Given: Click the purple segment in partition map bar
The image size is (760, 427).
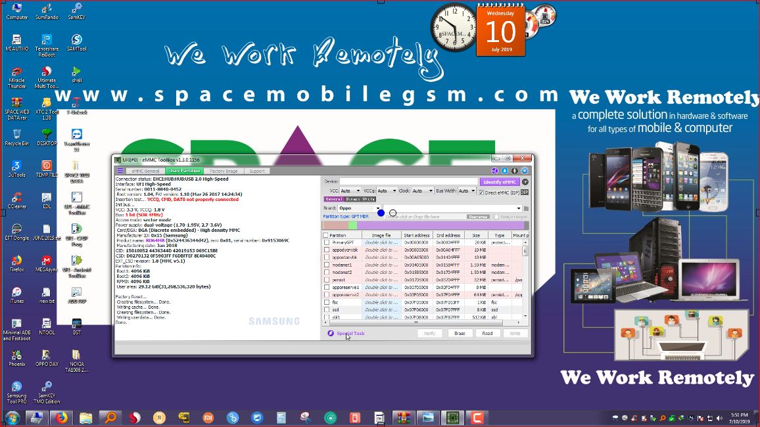Looking at the screenshot, I should (x=440, y=225).
